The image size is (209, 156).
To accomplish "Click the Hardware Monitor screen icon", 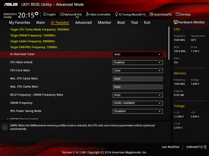I will click(x=176, y=22).
